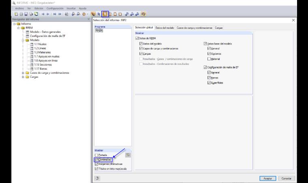Image resolution: width=308 pixels, height=183 pixels.
Task: Click the floppy disk save icon
Action: coord(26,14)
